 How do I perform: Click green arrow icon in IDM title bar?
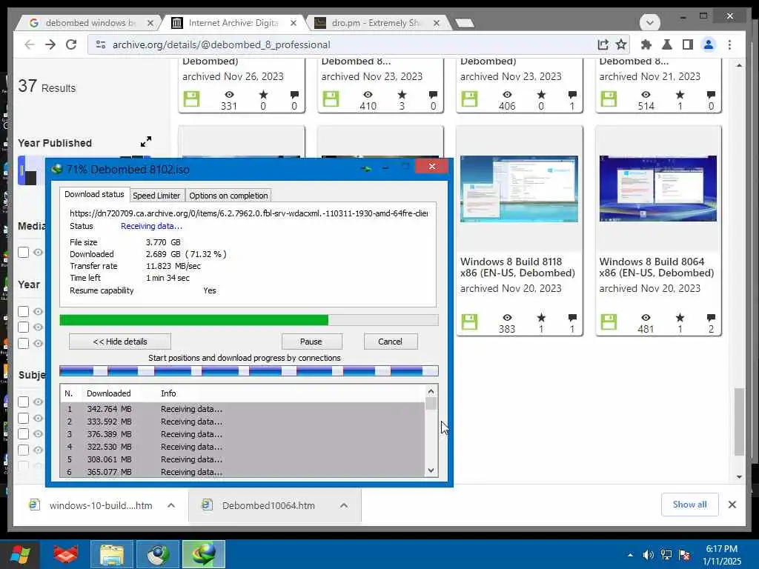coord(366,168)
